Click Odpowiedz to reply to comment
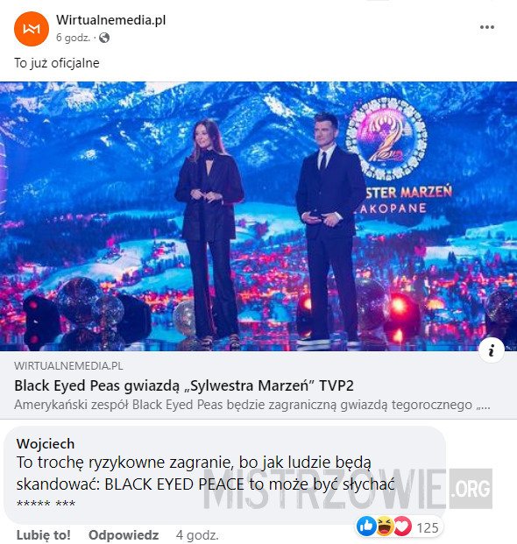517x544 pixels. tap(124, 535)
